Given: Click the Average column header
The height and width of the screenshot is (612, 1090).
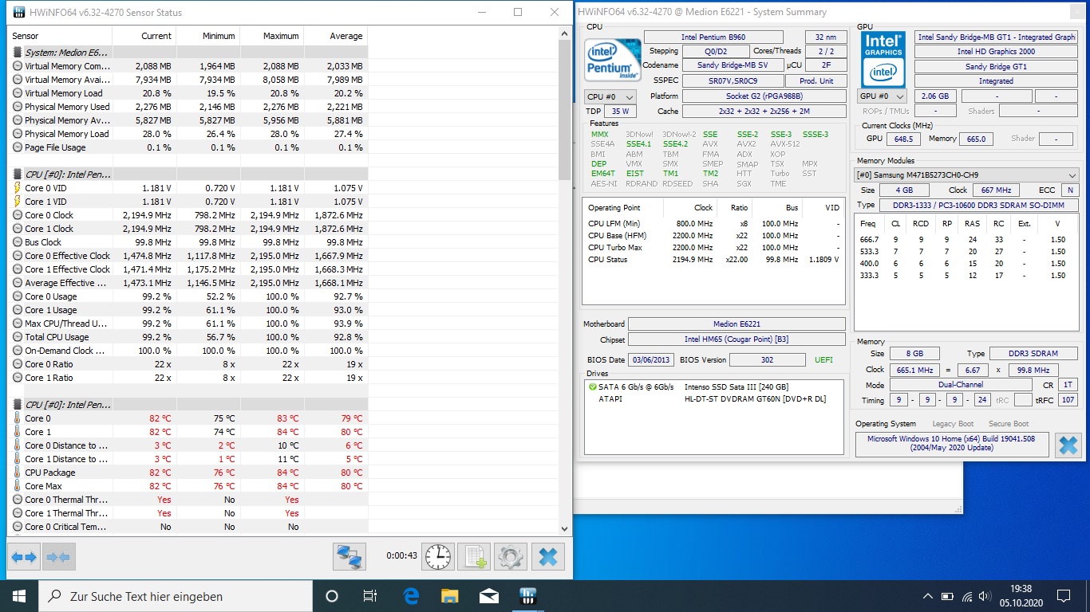Looking at the screenshot, I should click(336, 36).
